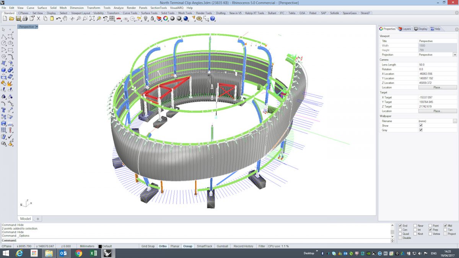Viewport: 459px width, 258px height.
Task: Uncheck the Wallpaper Show checkbox
Action: (421, 125)
